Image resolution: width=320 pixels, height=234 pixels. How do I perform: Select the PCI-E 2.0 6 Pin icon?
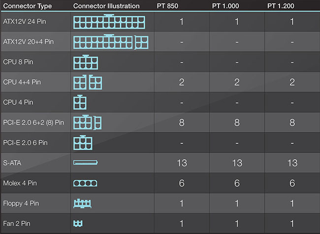[x=83, y=142]
